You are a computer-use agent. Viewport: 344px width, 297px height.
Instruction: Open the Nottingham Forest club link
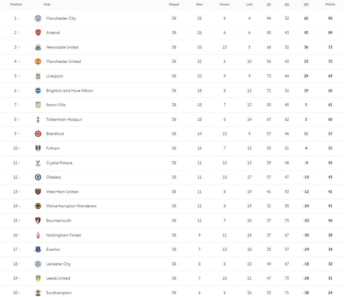pos(63,235)
